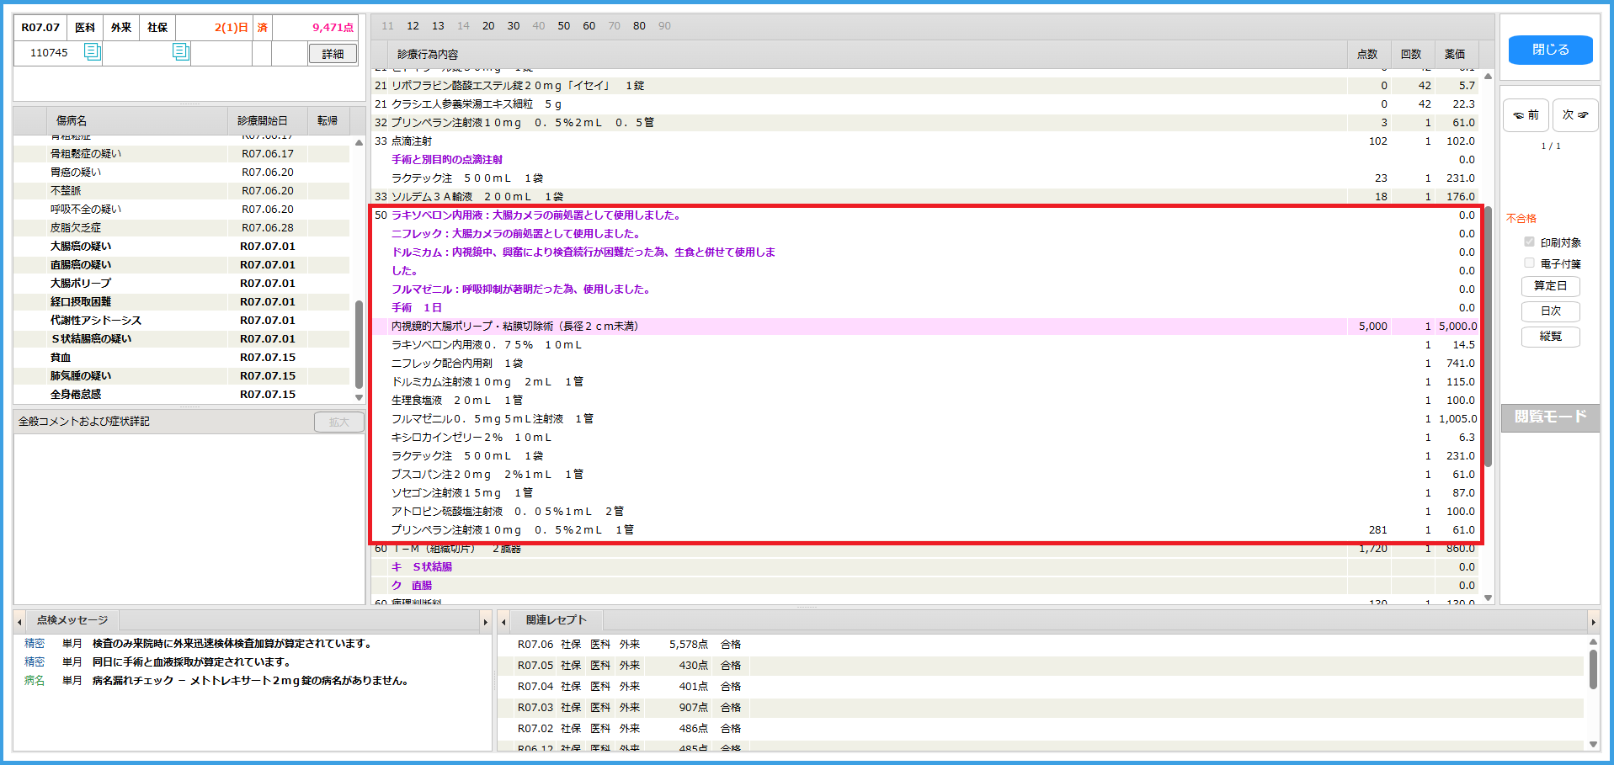The width and height of the screenshot is (1614, 765).
Task: Toggle the 印刷対象 checkbox
Action: tap(1529, 242)
